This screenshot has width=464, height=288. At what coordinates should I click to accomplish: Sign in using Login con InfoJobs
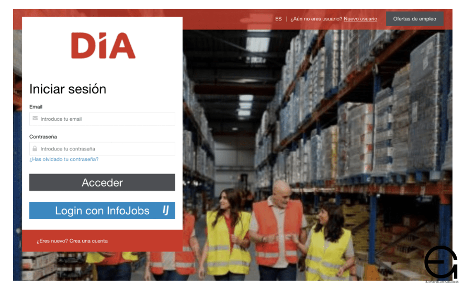(x=102, y=210)
